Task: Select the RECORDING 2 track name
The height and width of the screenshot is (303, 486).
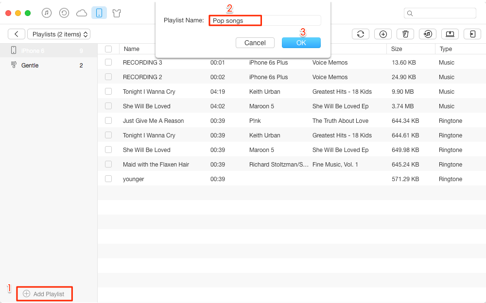Action: pyautogui.click(x=142, y=77)
